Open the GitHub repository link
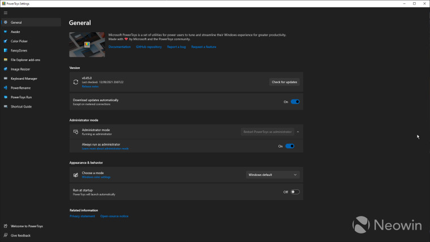This screenshot has width=430, height=242. tap(149, 47)
